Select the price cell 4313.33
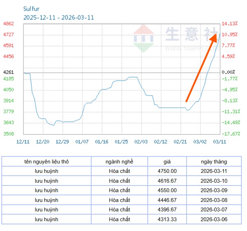The image size is (247, 231). click(167, 219)
